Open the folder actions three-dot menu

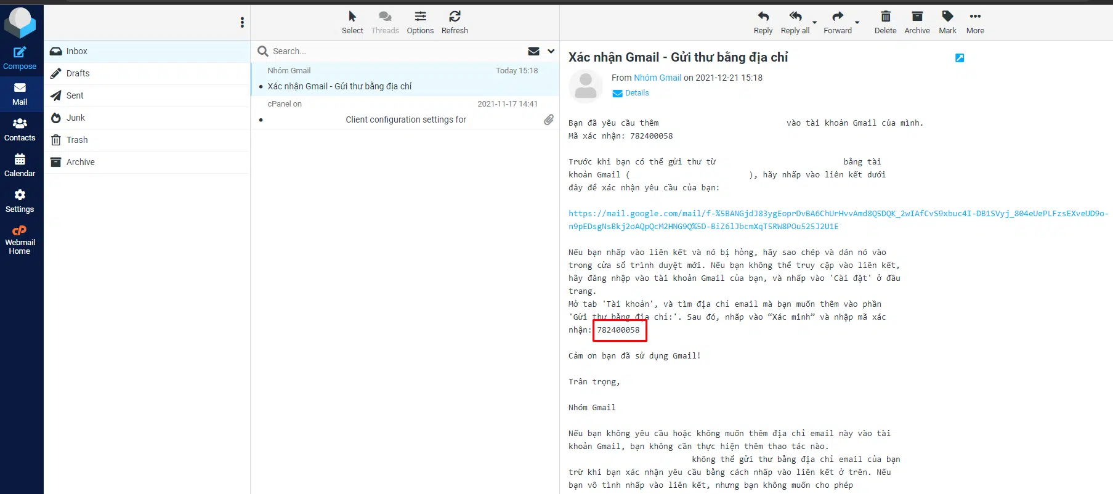coord(242,23)
